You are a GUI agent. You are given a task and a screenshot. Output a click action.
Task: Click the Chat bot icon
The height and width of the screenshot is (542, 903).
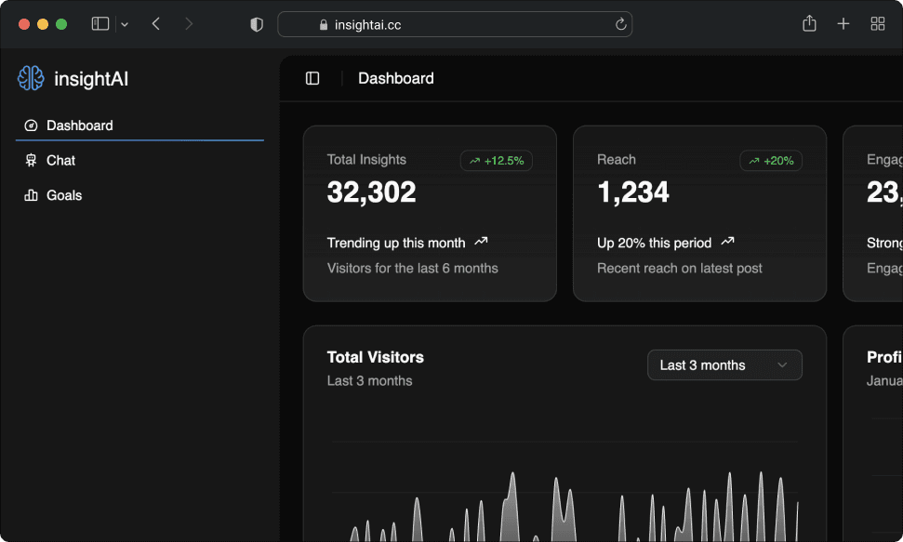click(31, 161)
